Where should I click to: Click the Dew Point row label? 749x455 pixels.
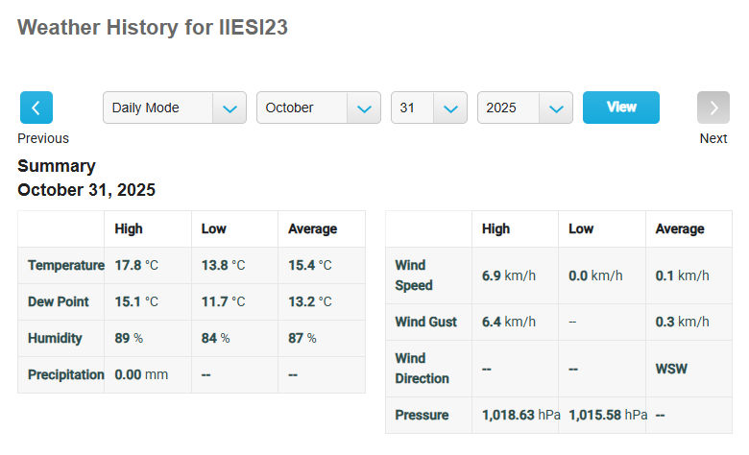click(x=58, y=302)
